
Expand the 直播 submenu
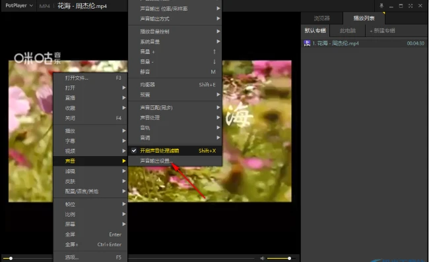[90, 97]
